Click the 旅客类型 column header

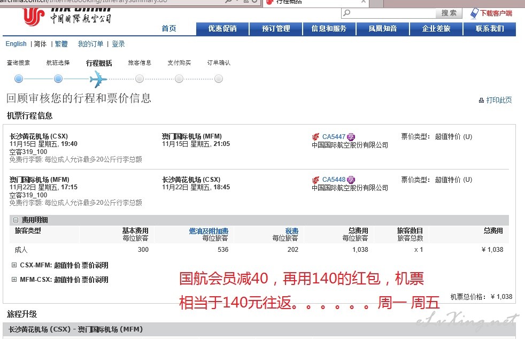[28, 231]
